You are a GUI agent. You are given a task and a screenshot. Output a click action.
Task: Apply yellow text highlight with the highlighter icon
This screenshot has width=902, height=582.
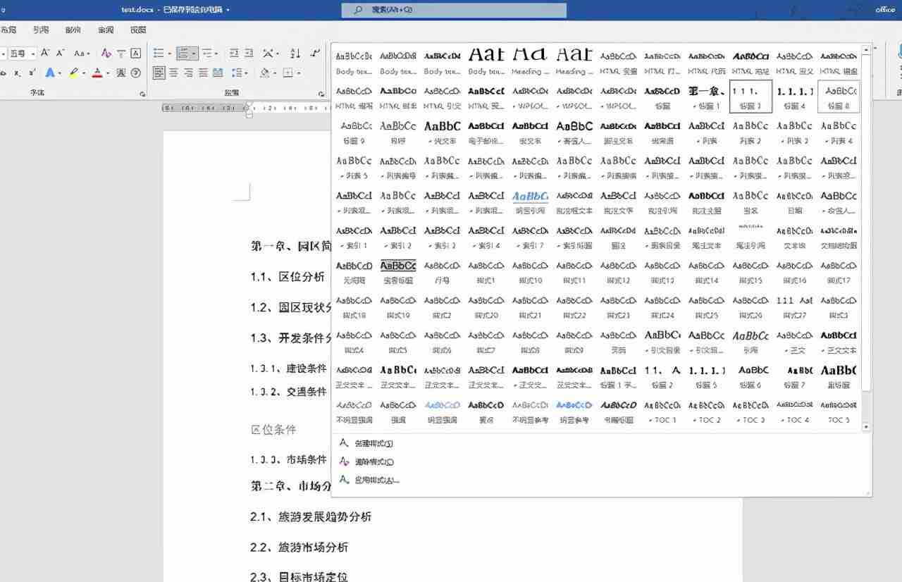click(74, 73)
